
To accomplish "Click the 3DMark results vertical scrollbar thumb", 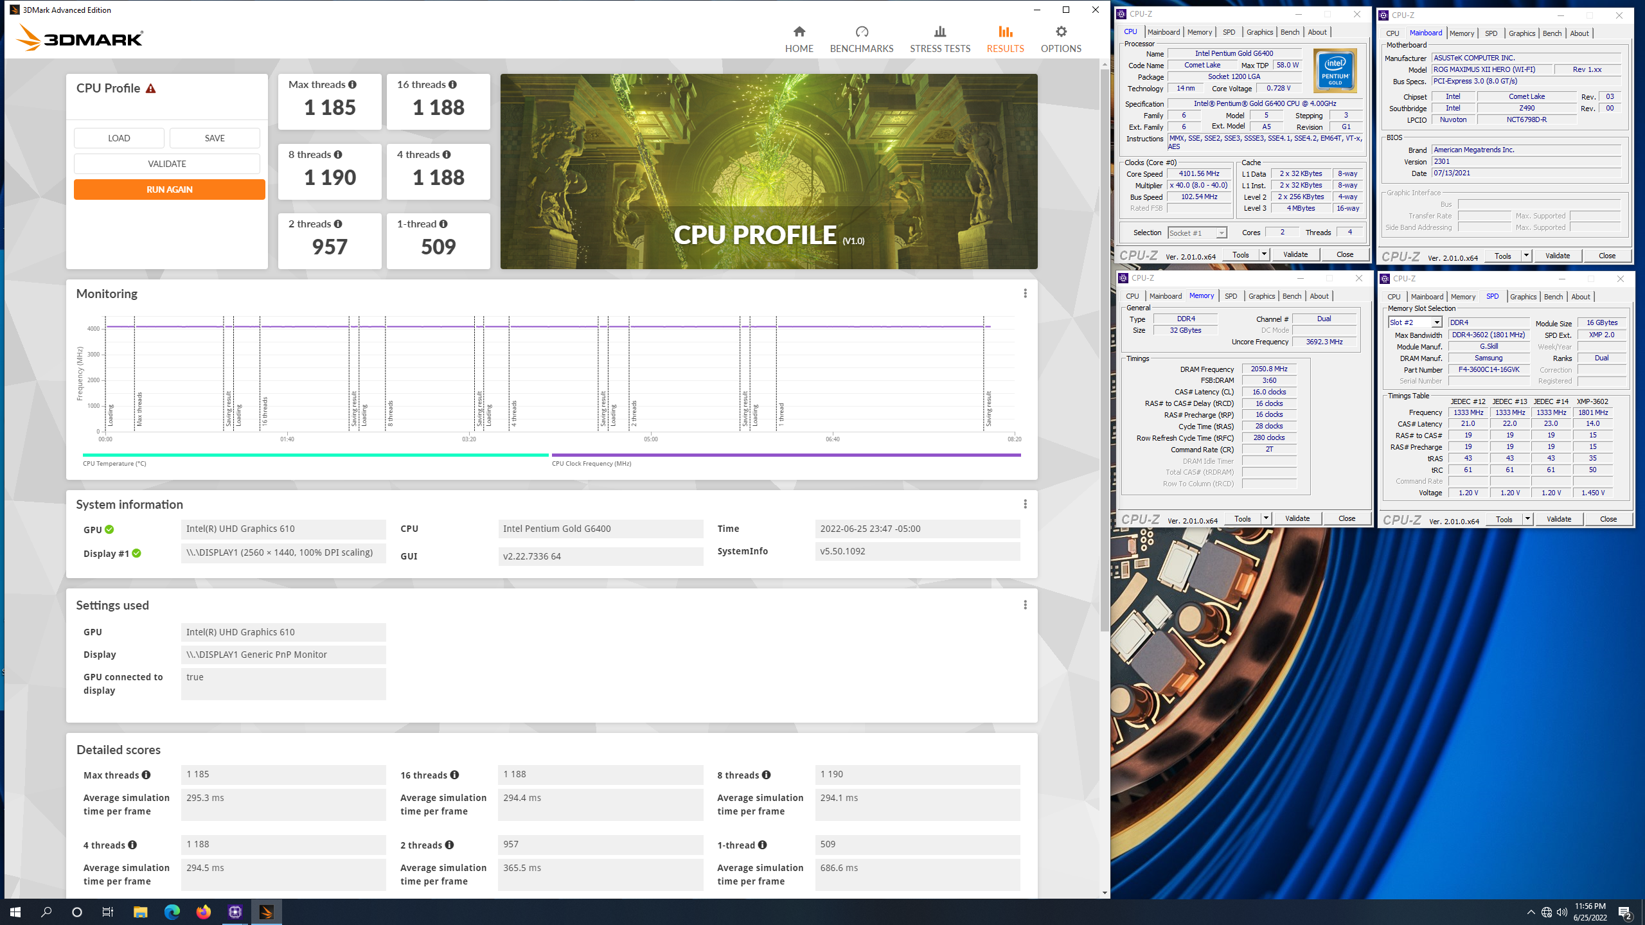I will pos(1105,350).
